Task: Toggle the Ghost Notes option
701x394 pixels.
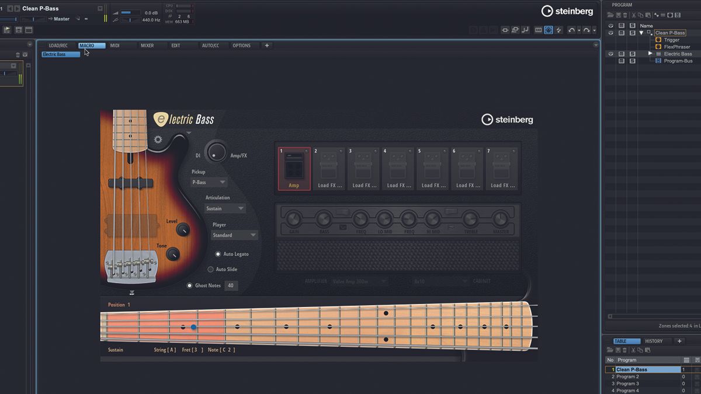Action: tap(189, 285)
